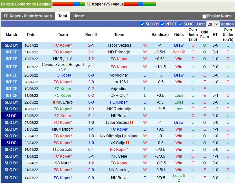Image resolution: width=235 pixels, height=184 pixels.
Task: Select CFR Cluj team name
Action: [x=118, y=95]
